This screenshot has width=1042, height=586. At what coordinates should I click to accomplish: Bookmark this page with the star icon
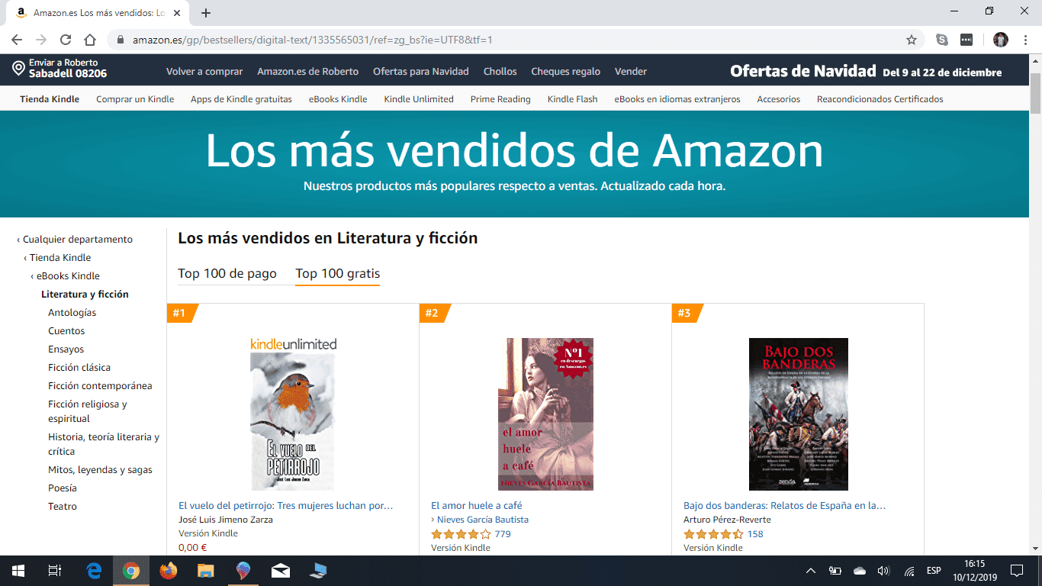(x=911, y=40)
